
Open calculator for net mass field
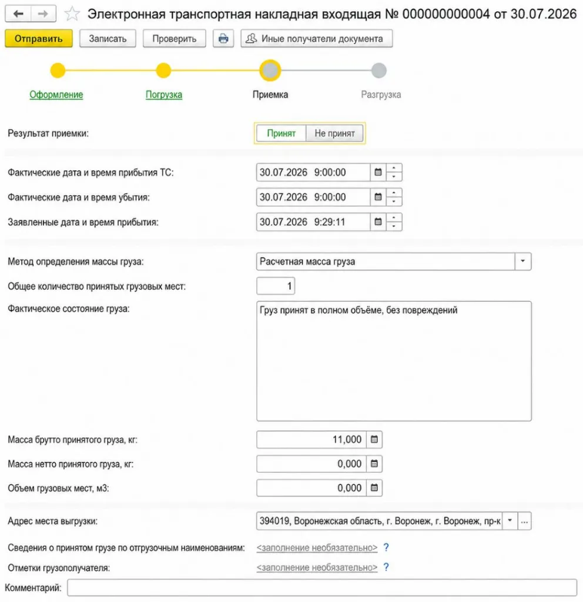374,464
